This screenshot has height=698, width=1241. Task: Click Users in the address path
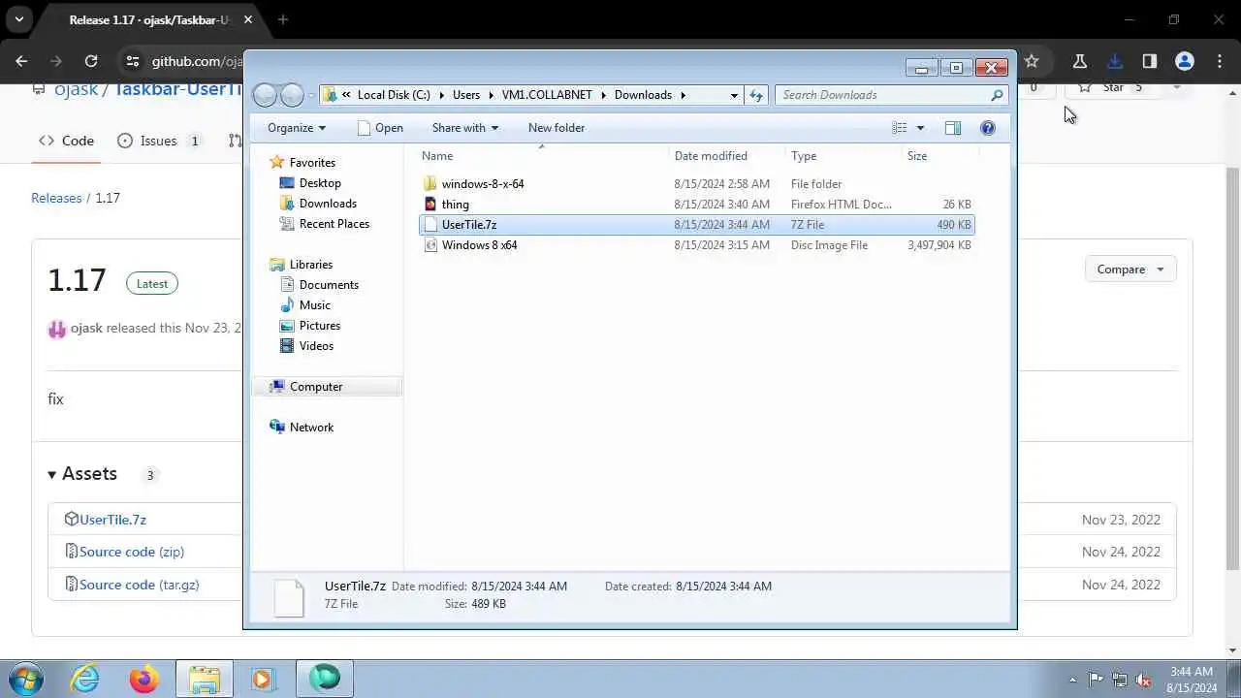pyautogui.click(x=466, y=95)
